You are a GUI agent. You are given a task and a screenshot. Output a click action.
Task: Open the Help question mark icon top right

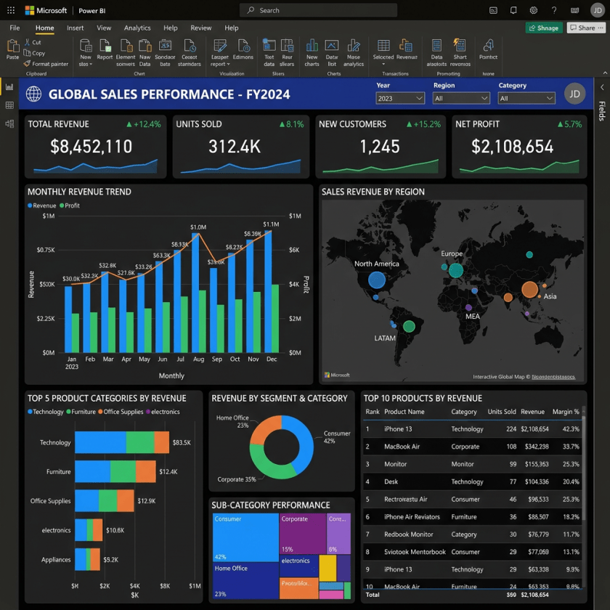[554, 10]
